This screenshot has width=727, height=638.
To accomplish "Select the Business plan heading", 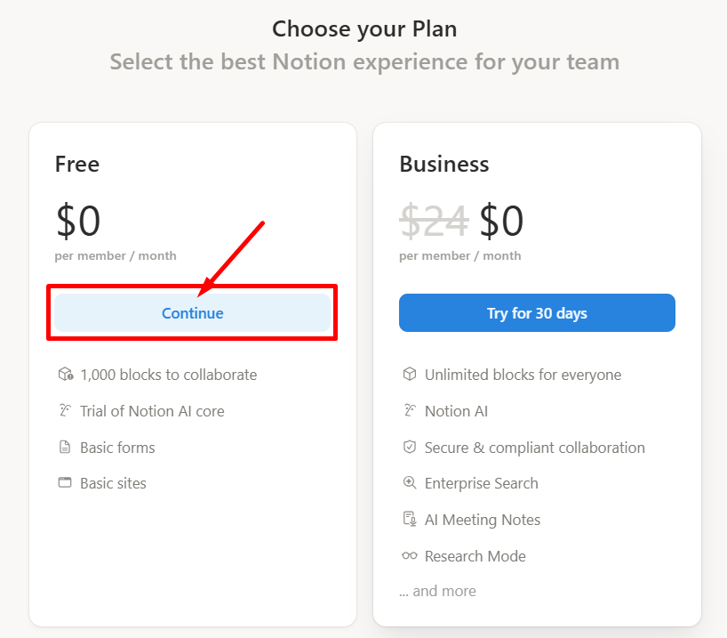I will coord(443,164).
